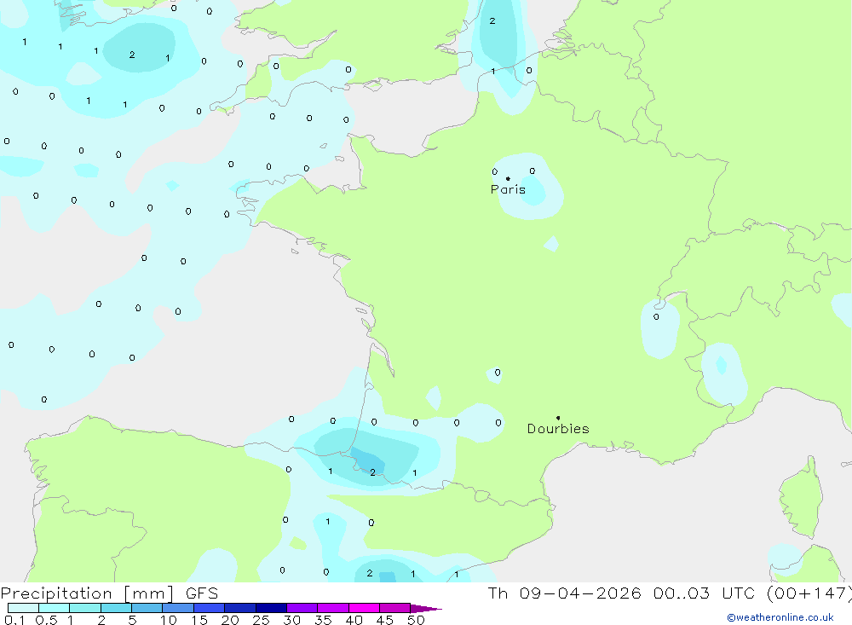Click the '00..03 UTC' time text
This screenshot has width=852, height=625.
(x=704, y=593)
